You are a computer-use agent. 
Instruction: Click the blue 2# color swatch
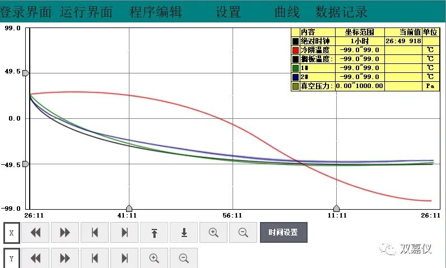[295, 77]
